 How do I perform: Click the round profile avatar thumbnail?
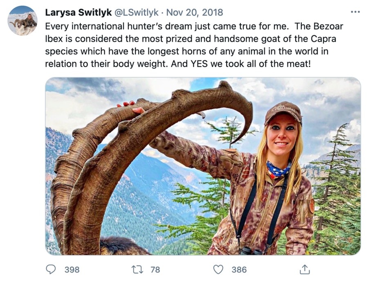(x=23, y=20)
